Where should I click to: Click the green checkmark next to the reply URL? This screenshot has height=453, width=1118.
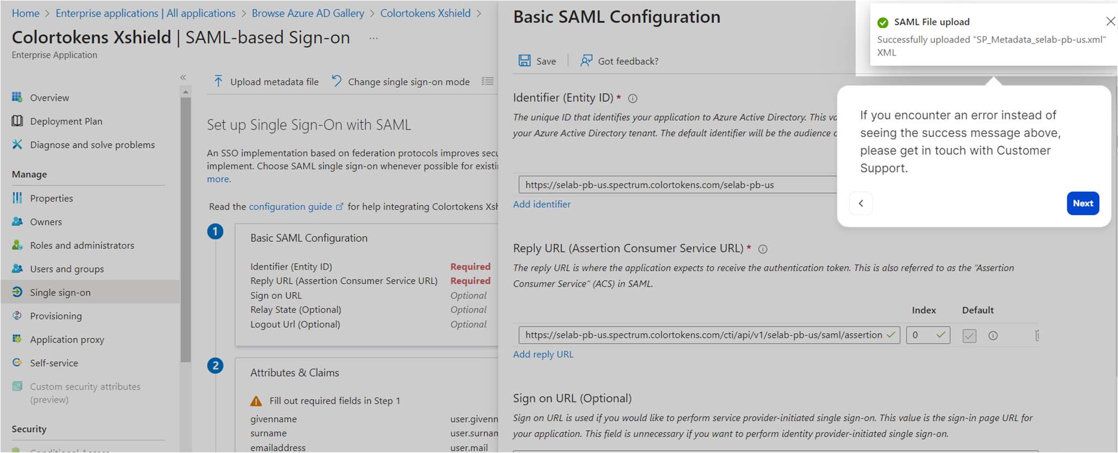tap(892, 335)
